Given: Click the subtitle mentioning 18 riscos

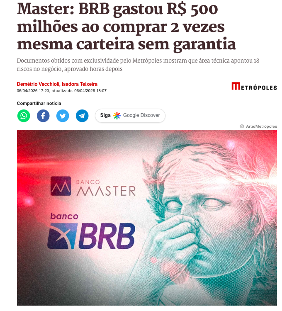Looking at the screenshot, I should pos(138,65).
